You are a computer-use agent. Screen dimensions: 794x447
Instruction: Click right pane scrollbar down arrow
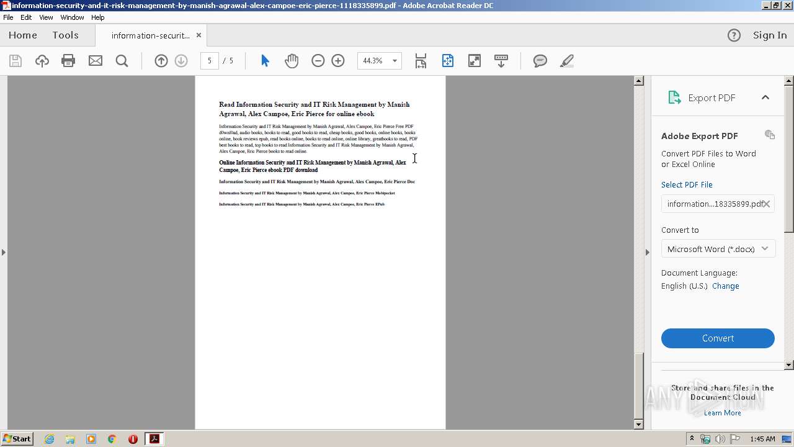click(x=789, y=365)
